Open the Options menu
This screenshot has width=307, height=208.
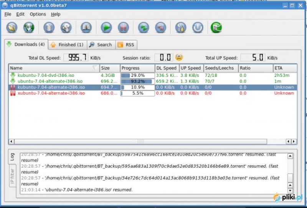38,14
